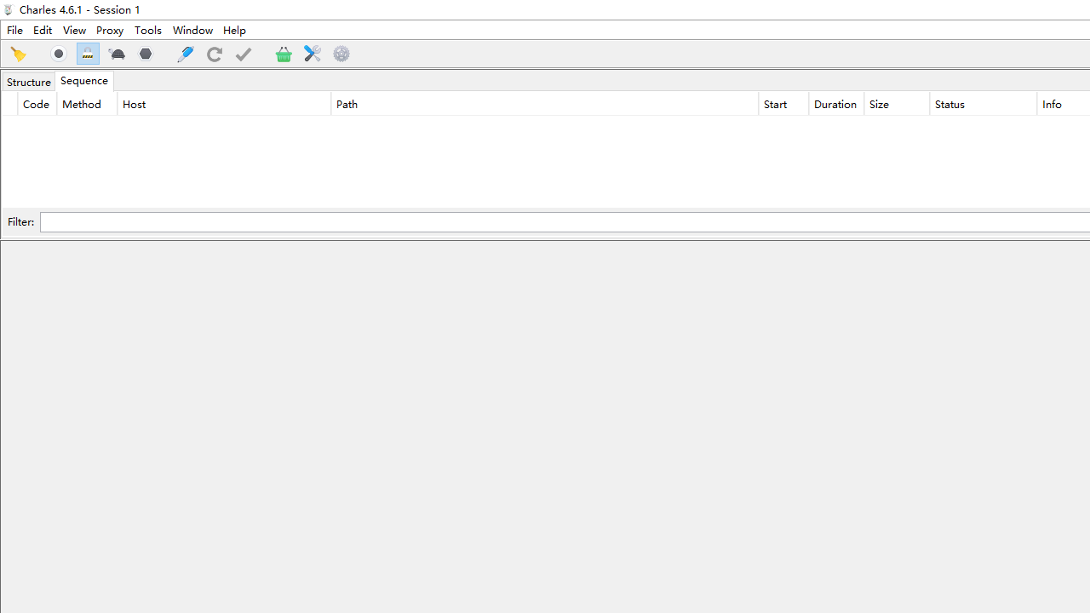
Task: Sort requests by the Duration column
Action: [835, 105]
